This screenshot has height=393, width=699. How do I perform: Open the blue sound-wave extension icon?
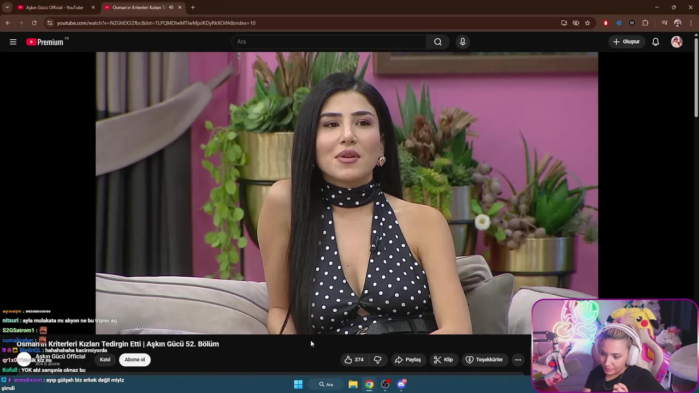click(x=619, y=23)
